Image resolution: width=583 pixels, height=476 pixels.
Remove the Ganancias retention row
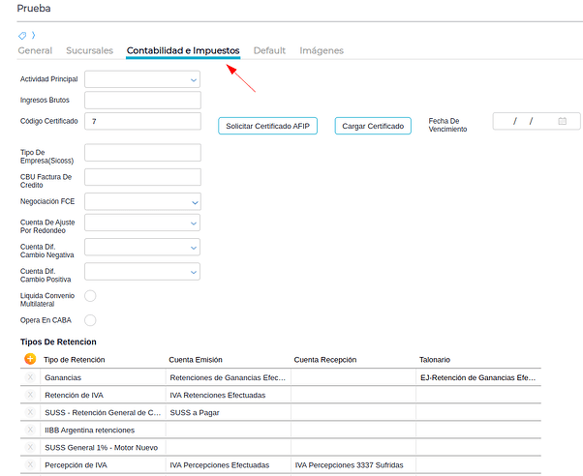(x=30, y=377)
